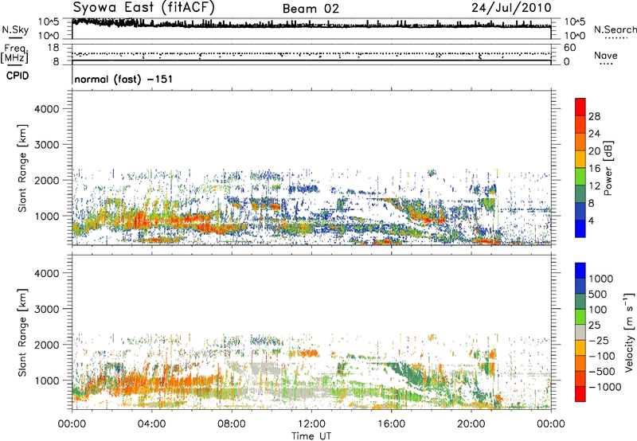This screenshot has width=637, height=441.
Task: Click the blue bottom of Power colorbar
Action: click(x=580, y=228)
